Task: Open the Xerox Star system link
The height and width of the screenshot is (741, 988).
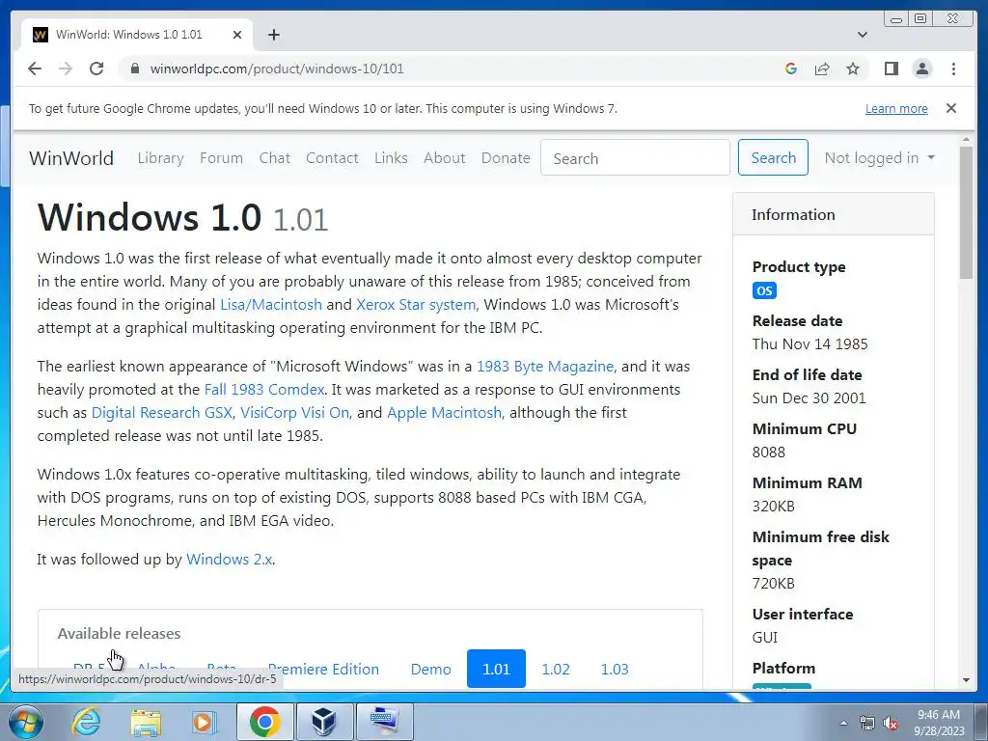Action: pos(416,304)
